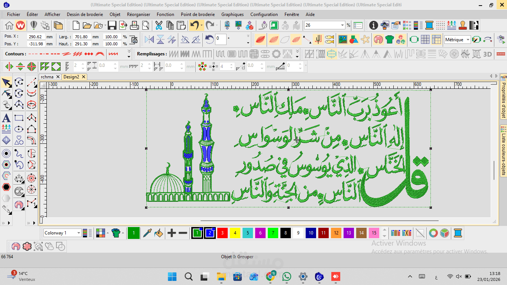Open Liste couleurs-objets side panel
Viewport: 507px width, 285px height.
[x=503, y=150]
